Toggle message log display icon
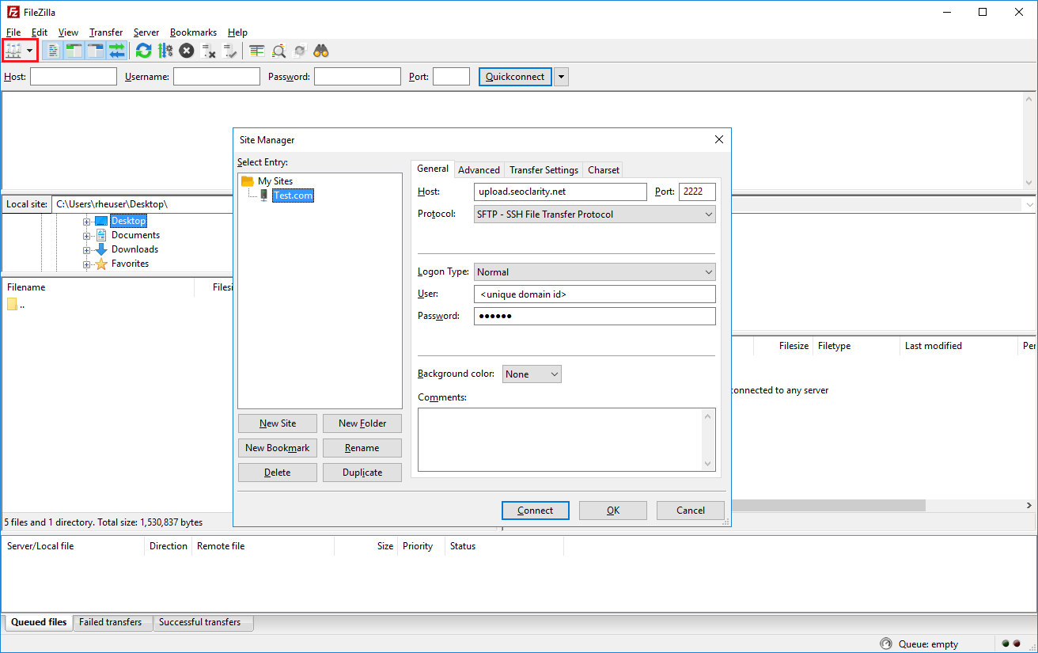 [53, 51]
